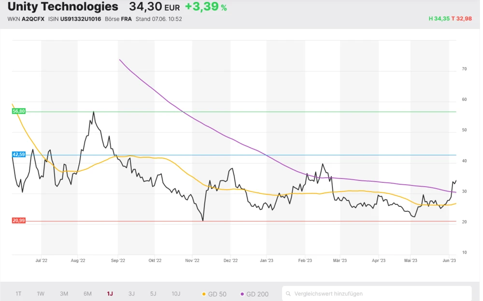Image resolution: width=483 pixels, height=301 pixels.
Task: Click the purple GD 200 legend dot
Action: click(x=242, y=294)
